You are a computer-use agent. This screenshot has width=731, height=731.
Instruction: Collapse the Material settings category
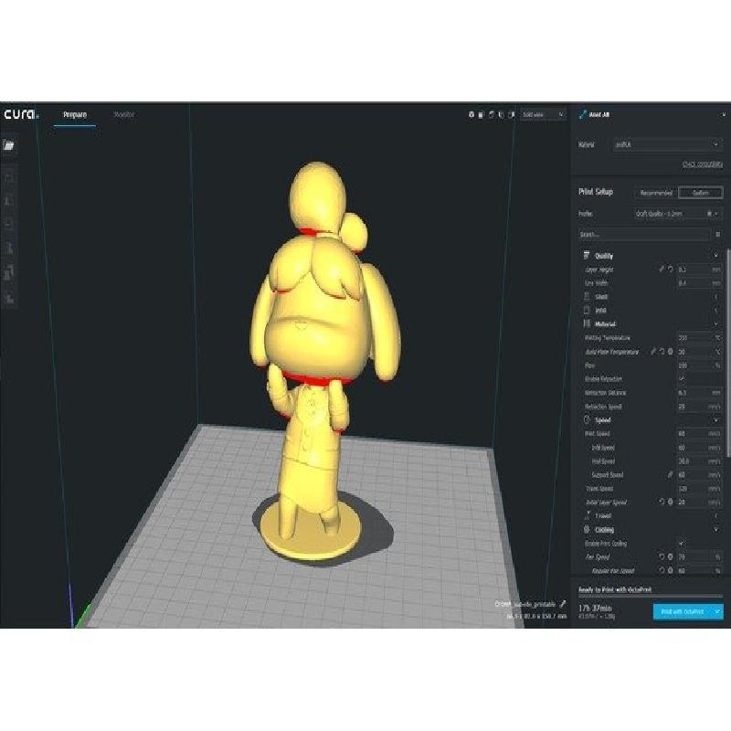tap(651, 323)
